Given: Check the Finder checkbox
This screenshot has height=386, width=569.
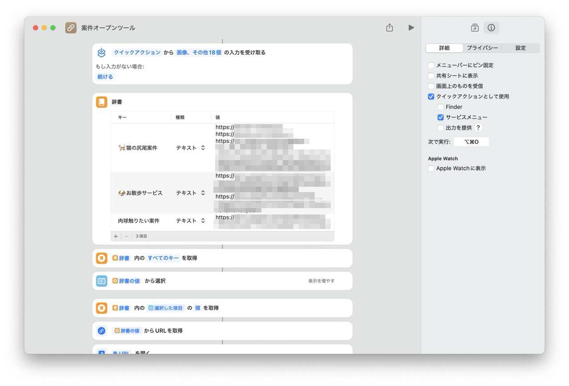Looking at the screenshot, I should coord(441,107).
